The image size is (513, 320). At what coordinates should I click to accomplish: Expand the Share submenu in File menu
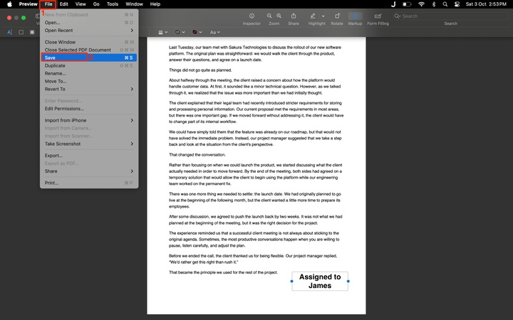[x=88, y=171]
